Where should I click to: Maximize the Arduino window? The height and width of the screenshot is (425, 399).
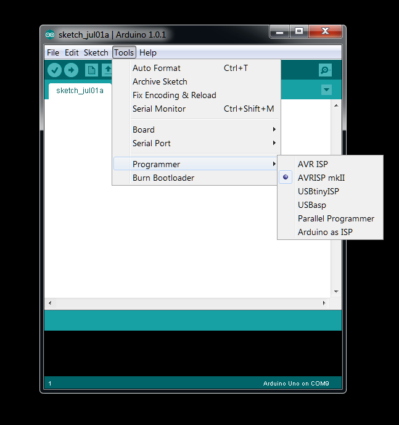(299, 31)
